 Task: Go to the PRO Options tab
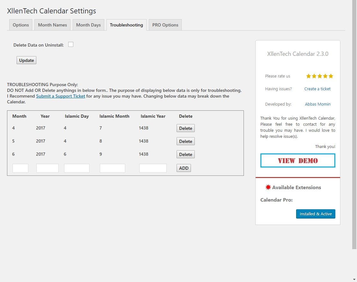pyautogui.click(x=165, y=25)
